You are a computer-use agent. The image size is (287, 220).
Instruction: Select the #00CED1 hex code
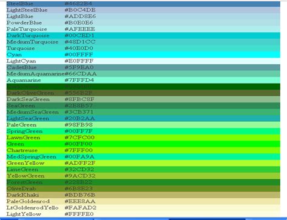[x=79, y=36]
